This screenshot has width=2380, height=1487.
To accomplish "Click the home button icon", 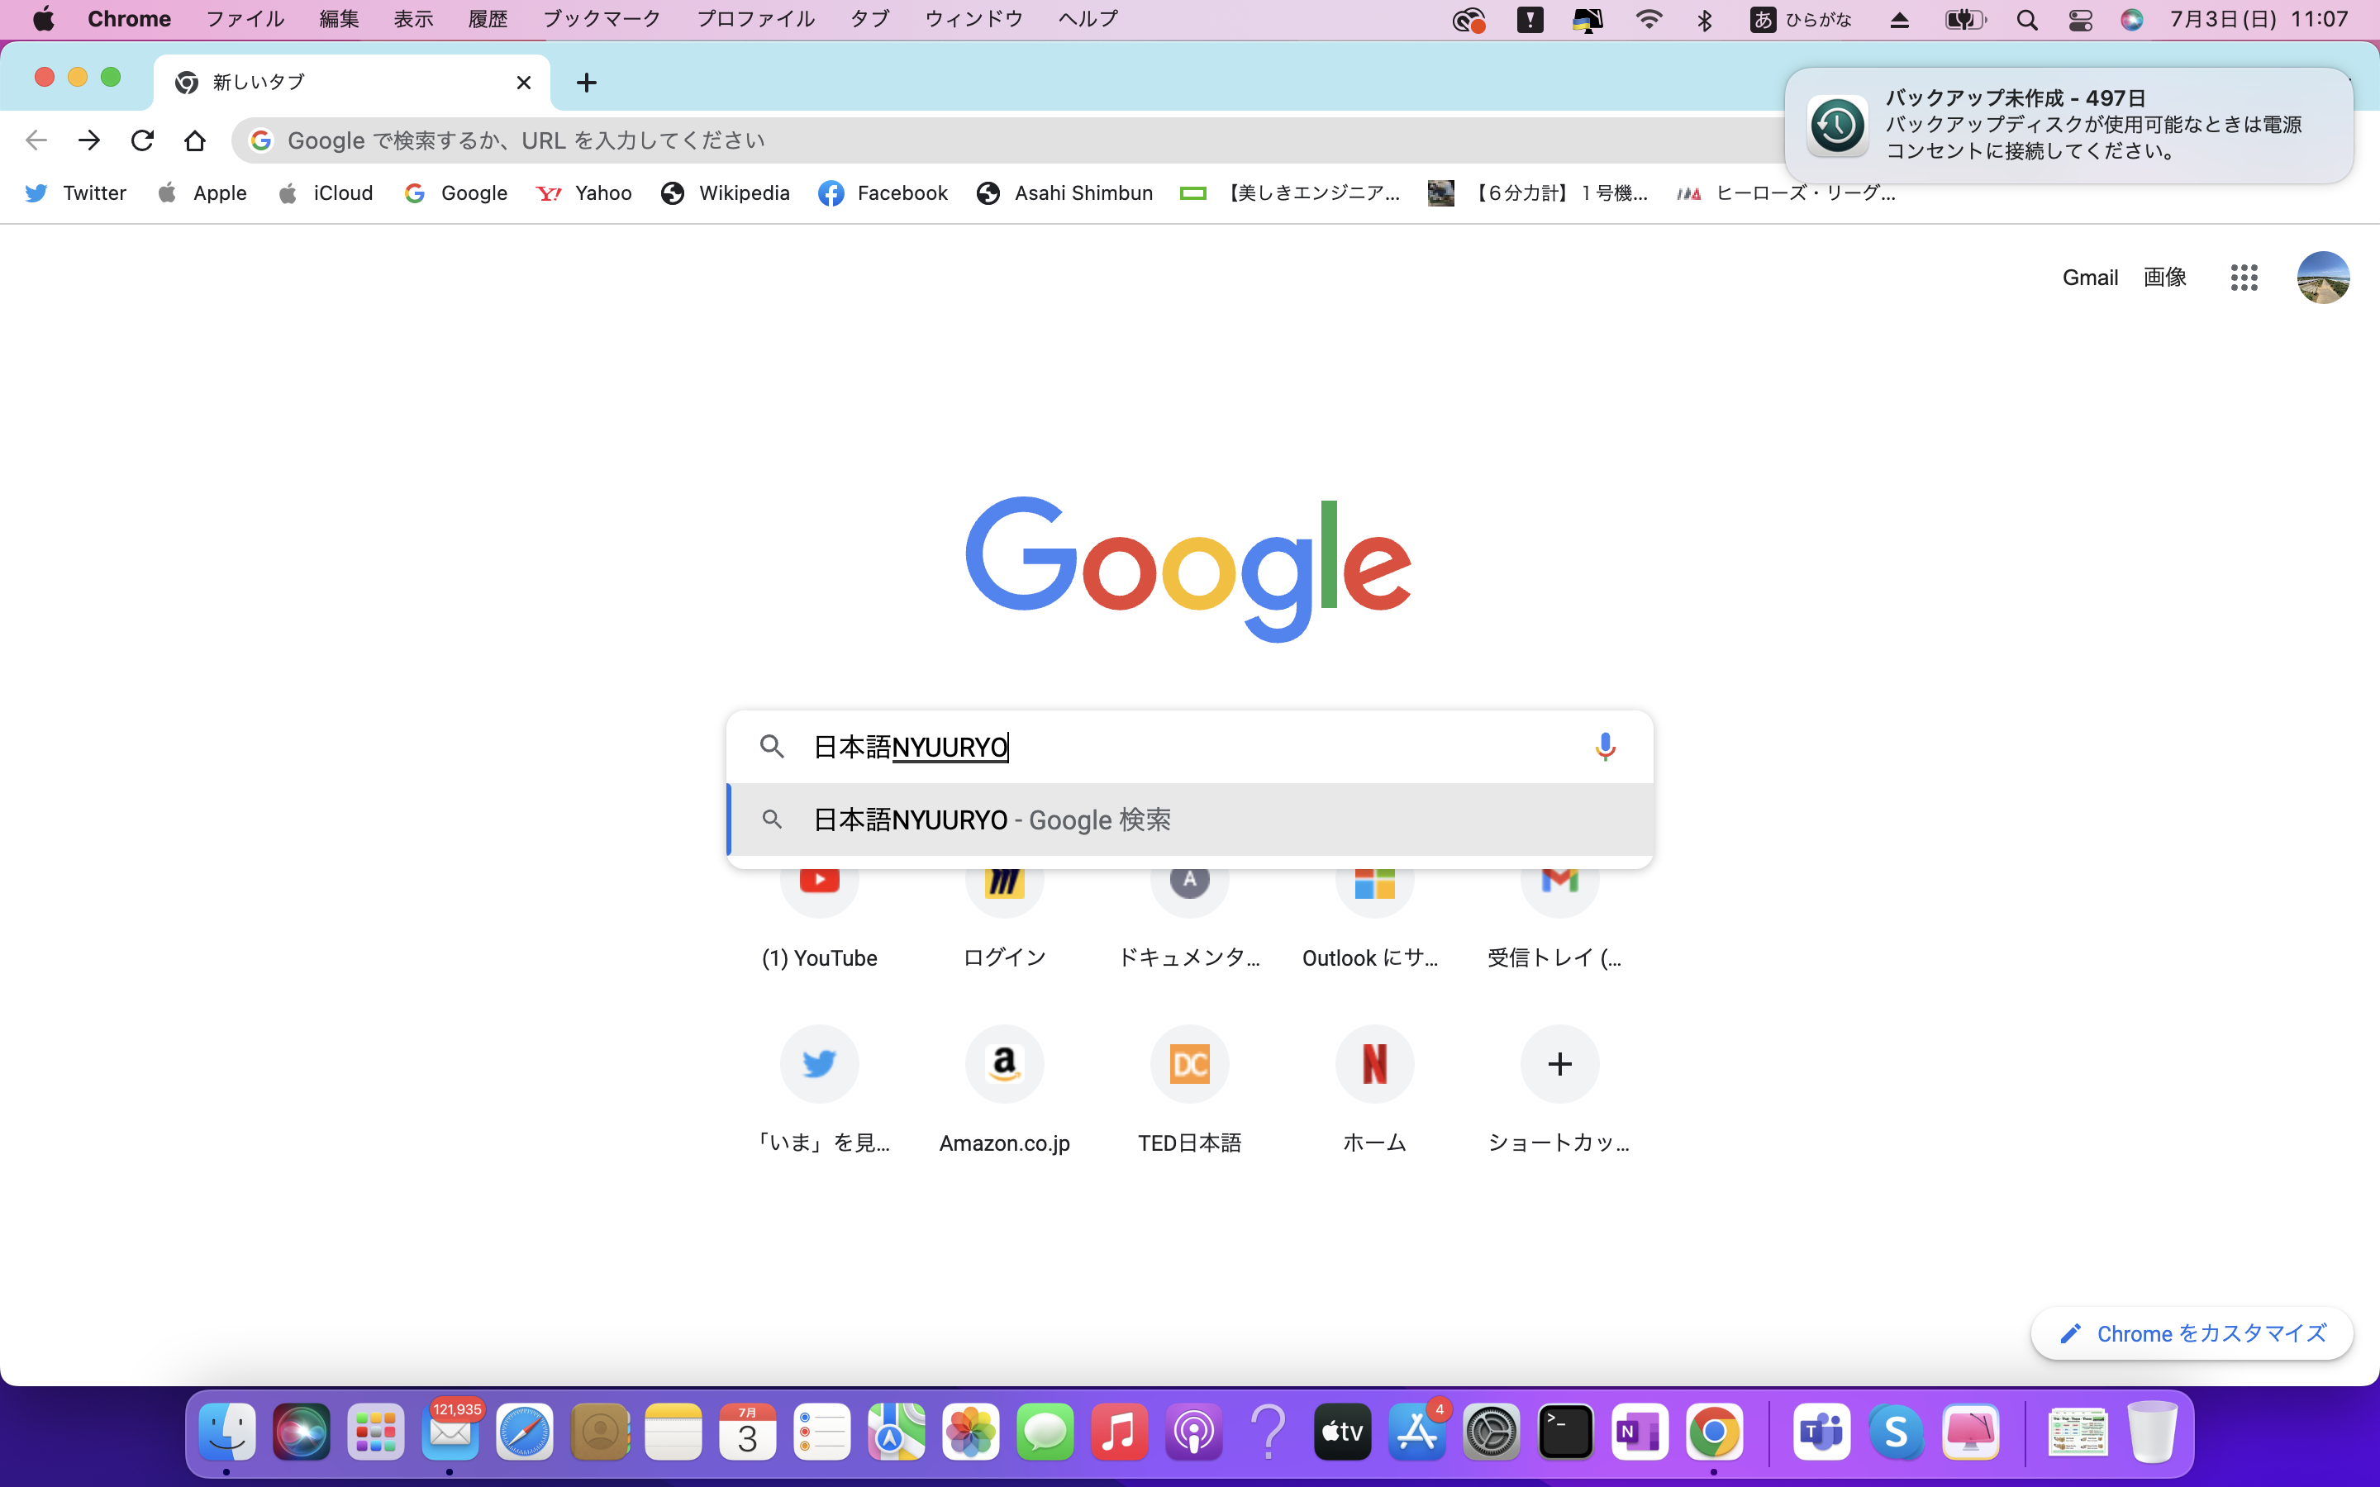I will [195, 140].
